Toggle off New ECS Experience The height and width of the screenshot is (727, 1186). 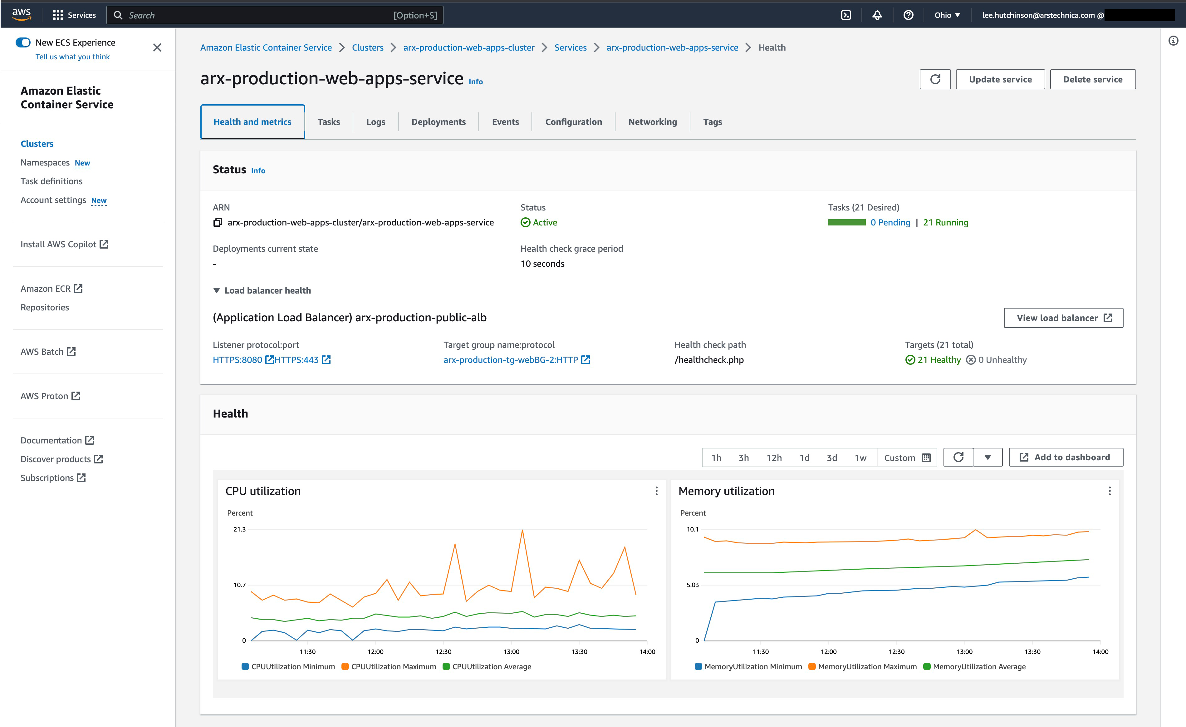pyautogui.click(x=23, y=42)
